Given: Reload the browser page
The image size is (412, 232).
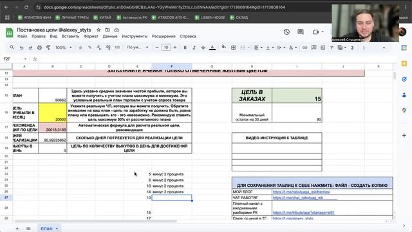Looking at the screenshot, I should pyautogui.click(x=26, y=7).
